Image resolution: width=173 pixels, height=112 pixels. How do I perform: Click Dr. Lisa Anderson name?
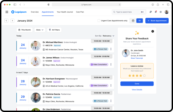51,109
